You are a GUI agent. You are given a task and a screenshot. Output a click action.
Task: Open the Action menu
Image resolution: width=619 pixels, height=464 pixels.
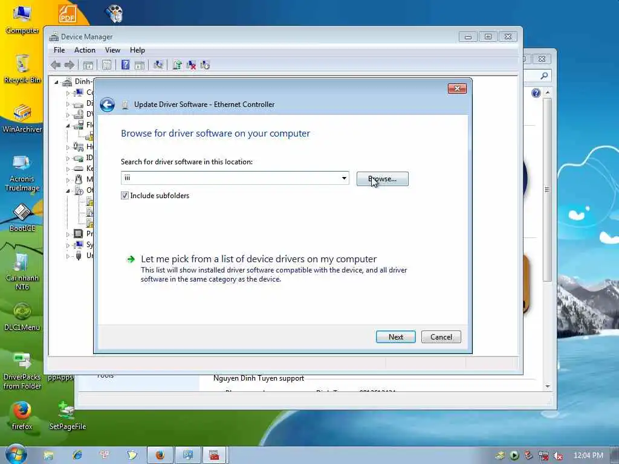pos(85,50)
